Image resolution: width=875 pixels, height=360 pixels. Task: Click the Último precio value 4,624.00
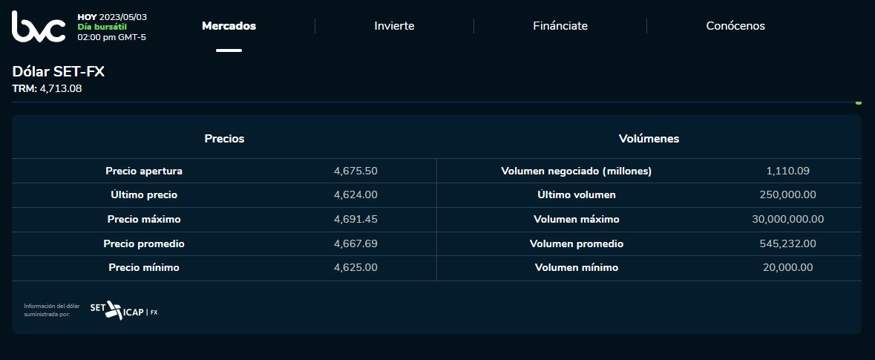coord(355,195)
